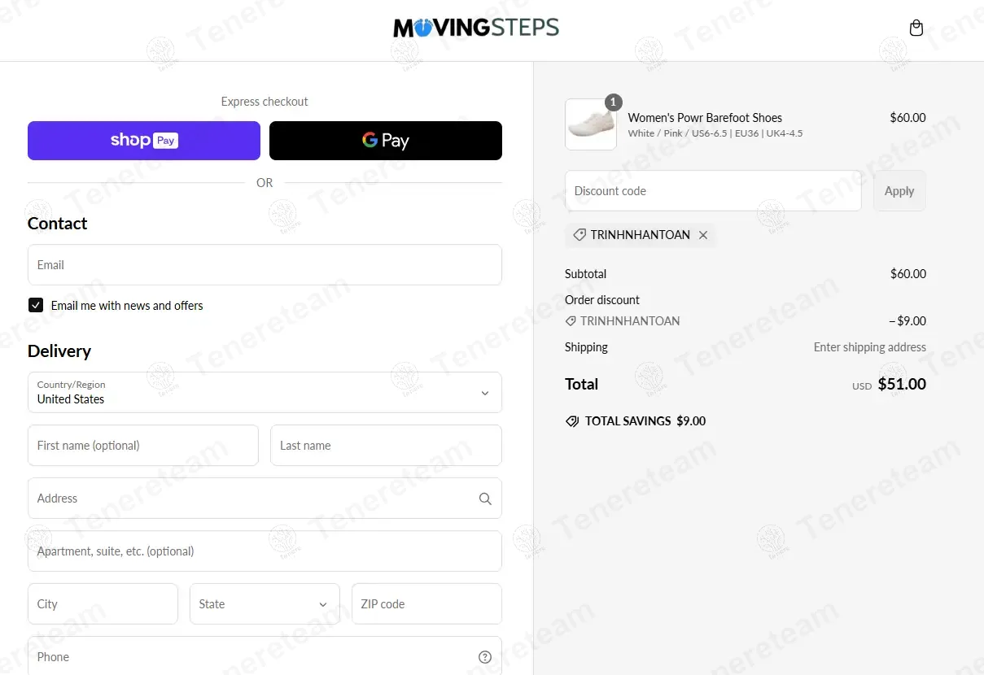
Task: Click the Total Savings tag icon
Action: [x=572, y=421]
